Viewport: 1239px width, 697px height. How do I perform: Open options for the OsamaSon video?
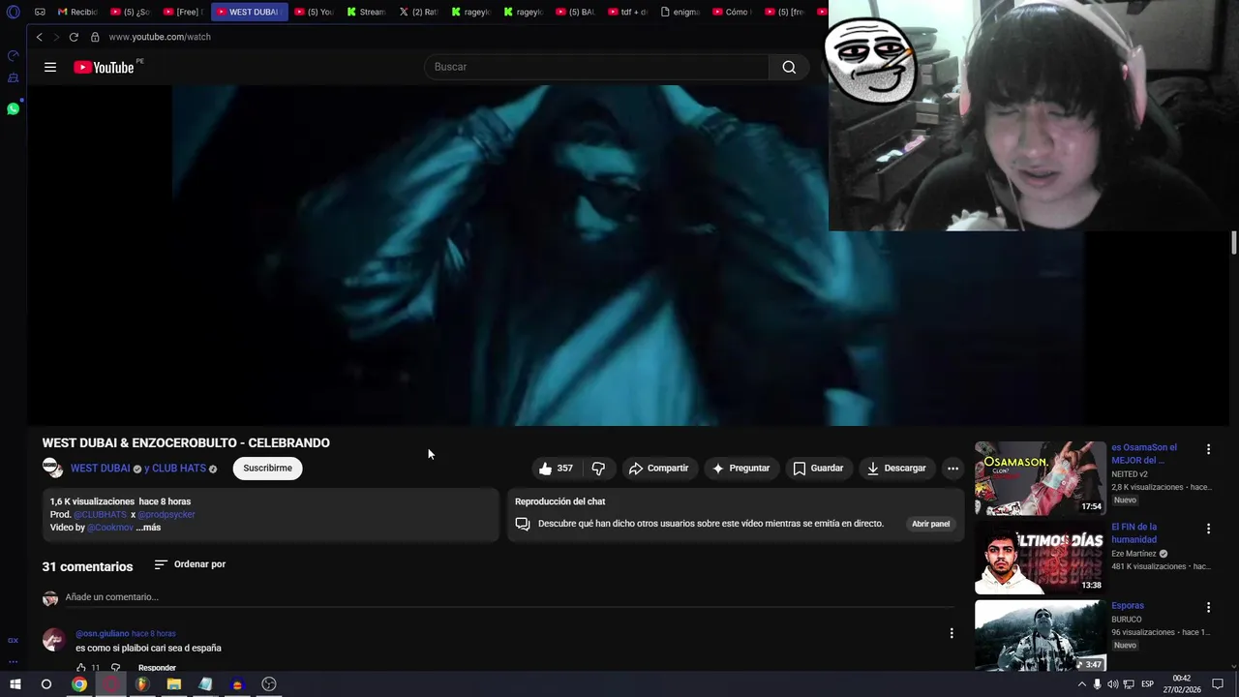(x=1208, y=449)
